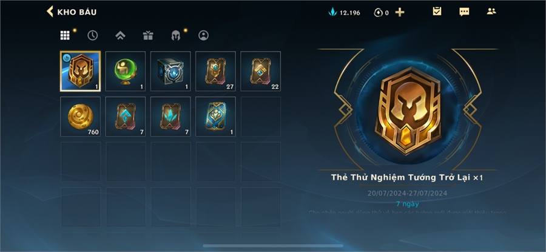The width and height of the screenshot is (546, 252).
Task: Tap the 12.196 blue mote currency
Action: click(345, 13)
